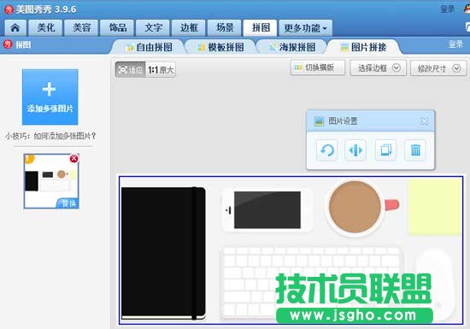The height and width of the screenshot is (329, 470).
Task: Expand the 更多功能 dropdown
Action: pyautogui.click(x=305, y=28)
